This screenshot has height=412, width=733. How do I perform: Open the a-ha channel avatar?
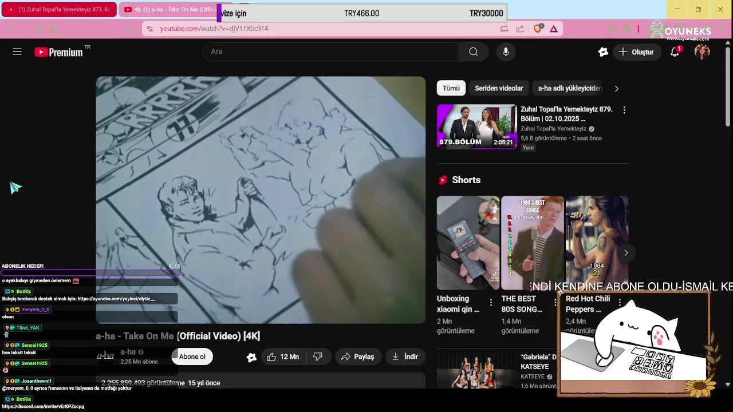(x=105, y=356)
